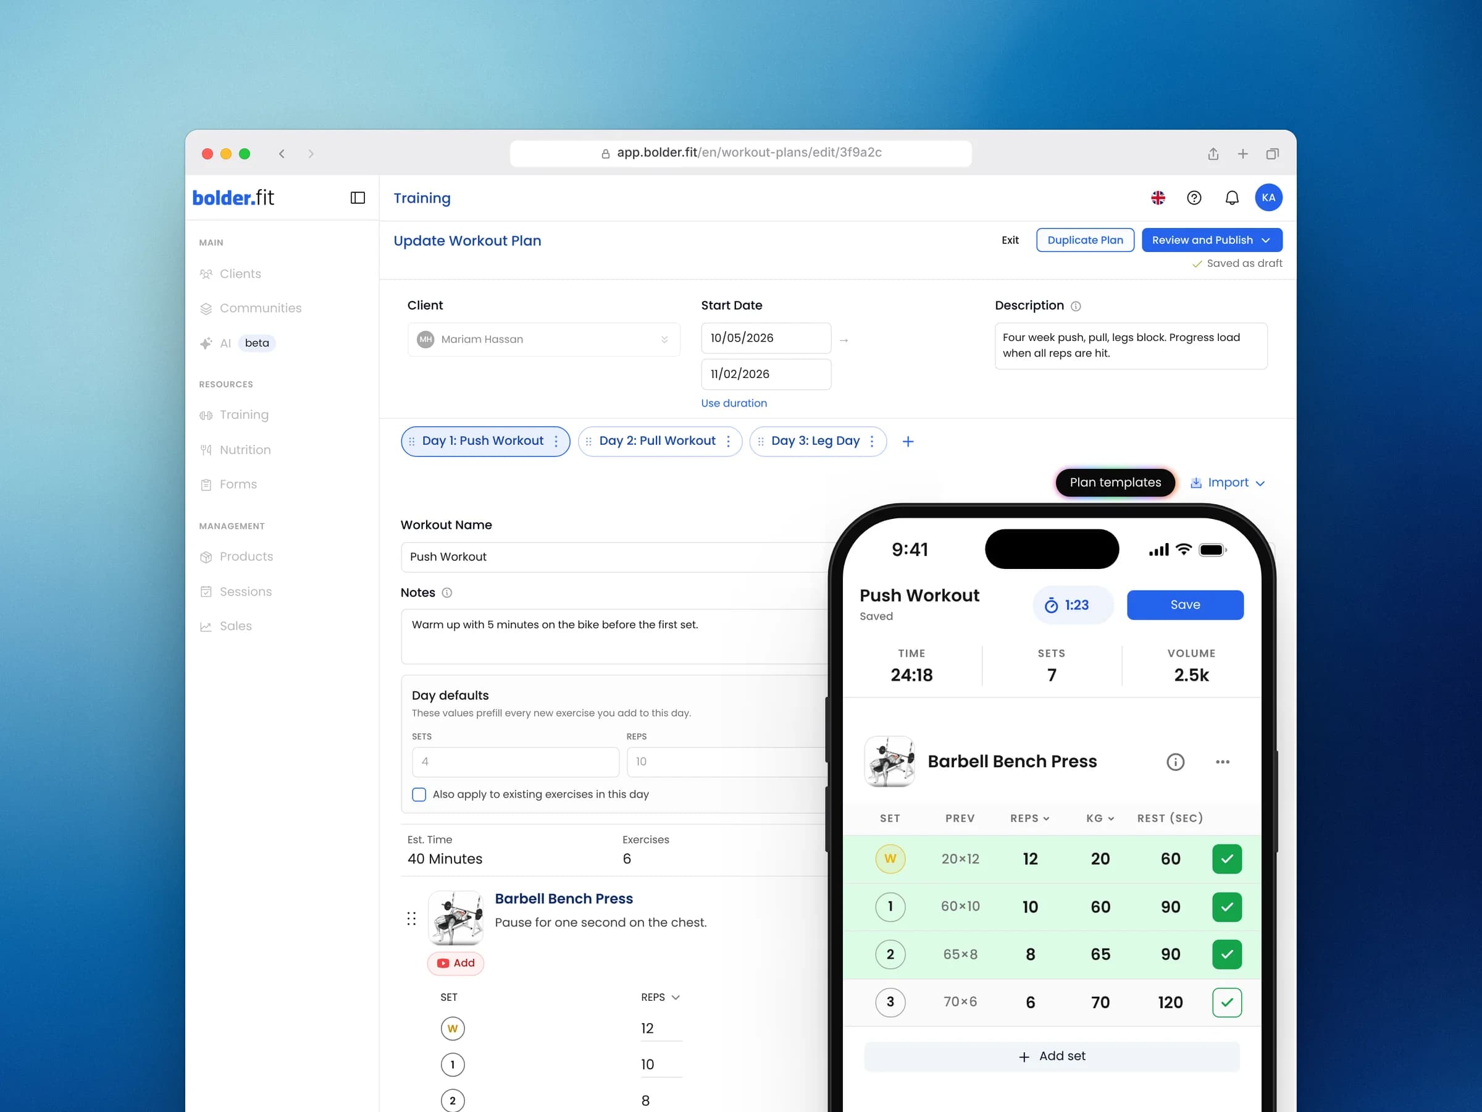1482x1112 pixels.
Task: Click the Workout Name input field
Action: [614, 557]
